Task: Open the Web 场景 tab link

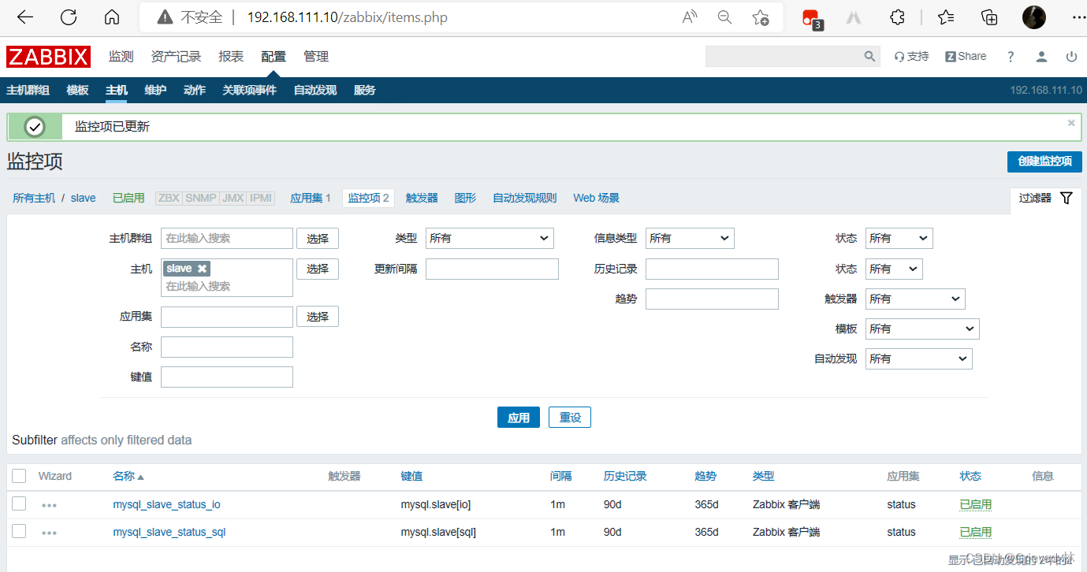Action: click(x=596, y=198)
